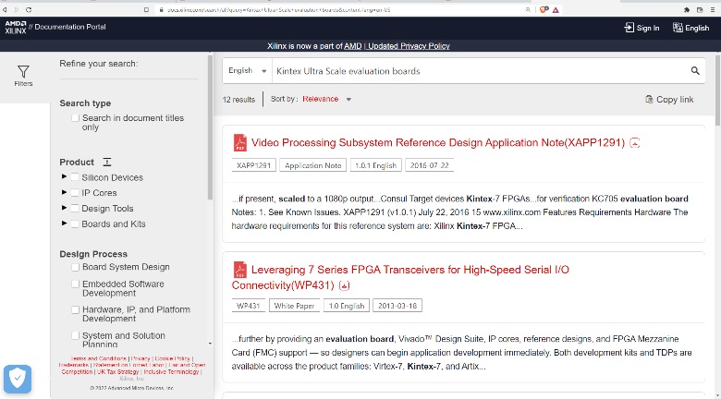Click the Brave rewards triangle icon
Viewport: 721px width, 399px height.
556,9
